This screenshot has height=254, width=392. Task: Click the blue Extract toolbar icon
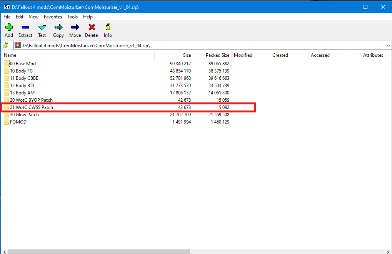click(25, 27)
